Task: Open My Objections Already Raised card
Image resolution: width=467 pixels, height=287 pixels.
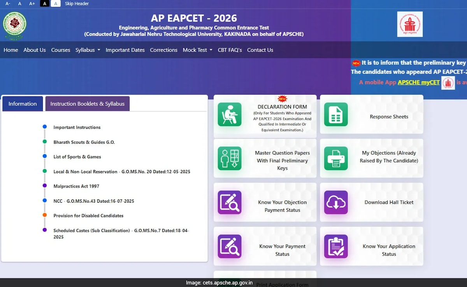Action: 389,157
